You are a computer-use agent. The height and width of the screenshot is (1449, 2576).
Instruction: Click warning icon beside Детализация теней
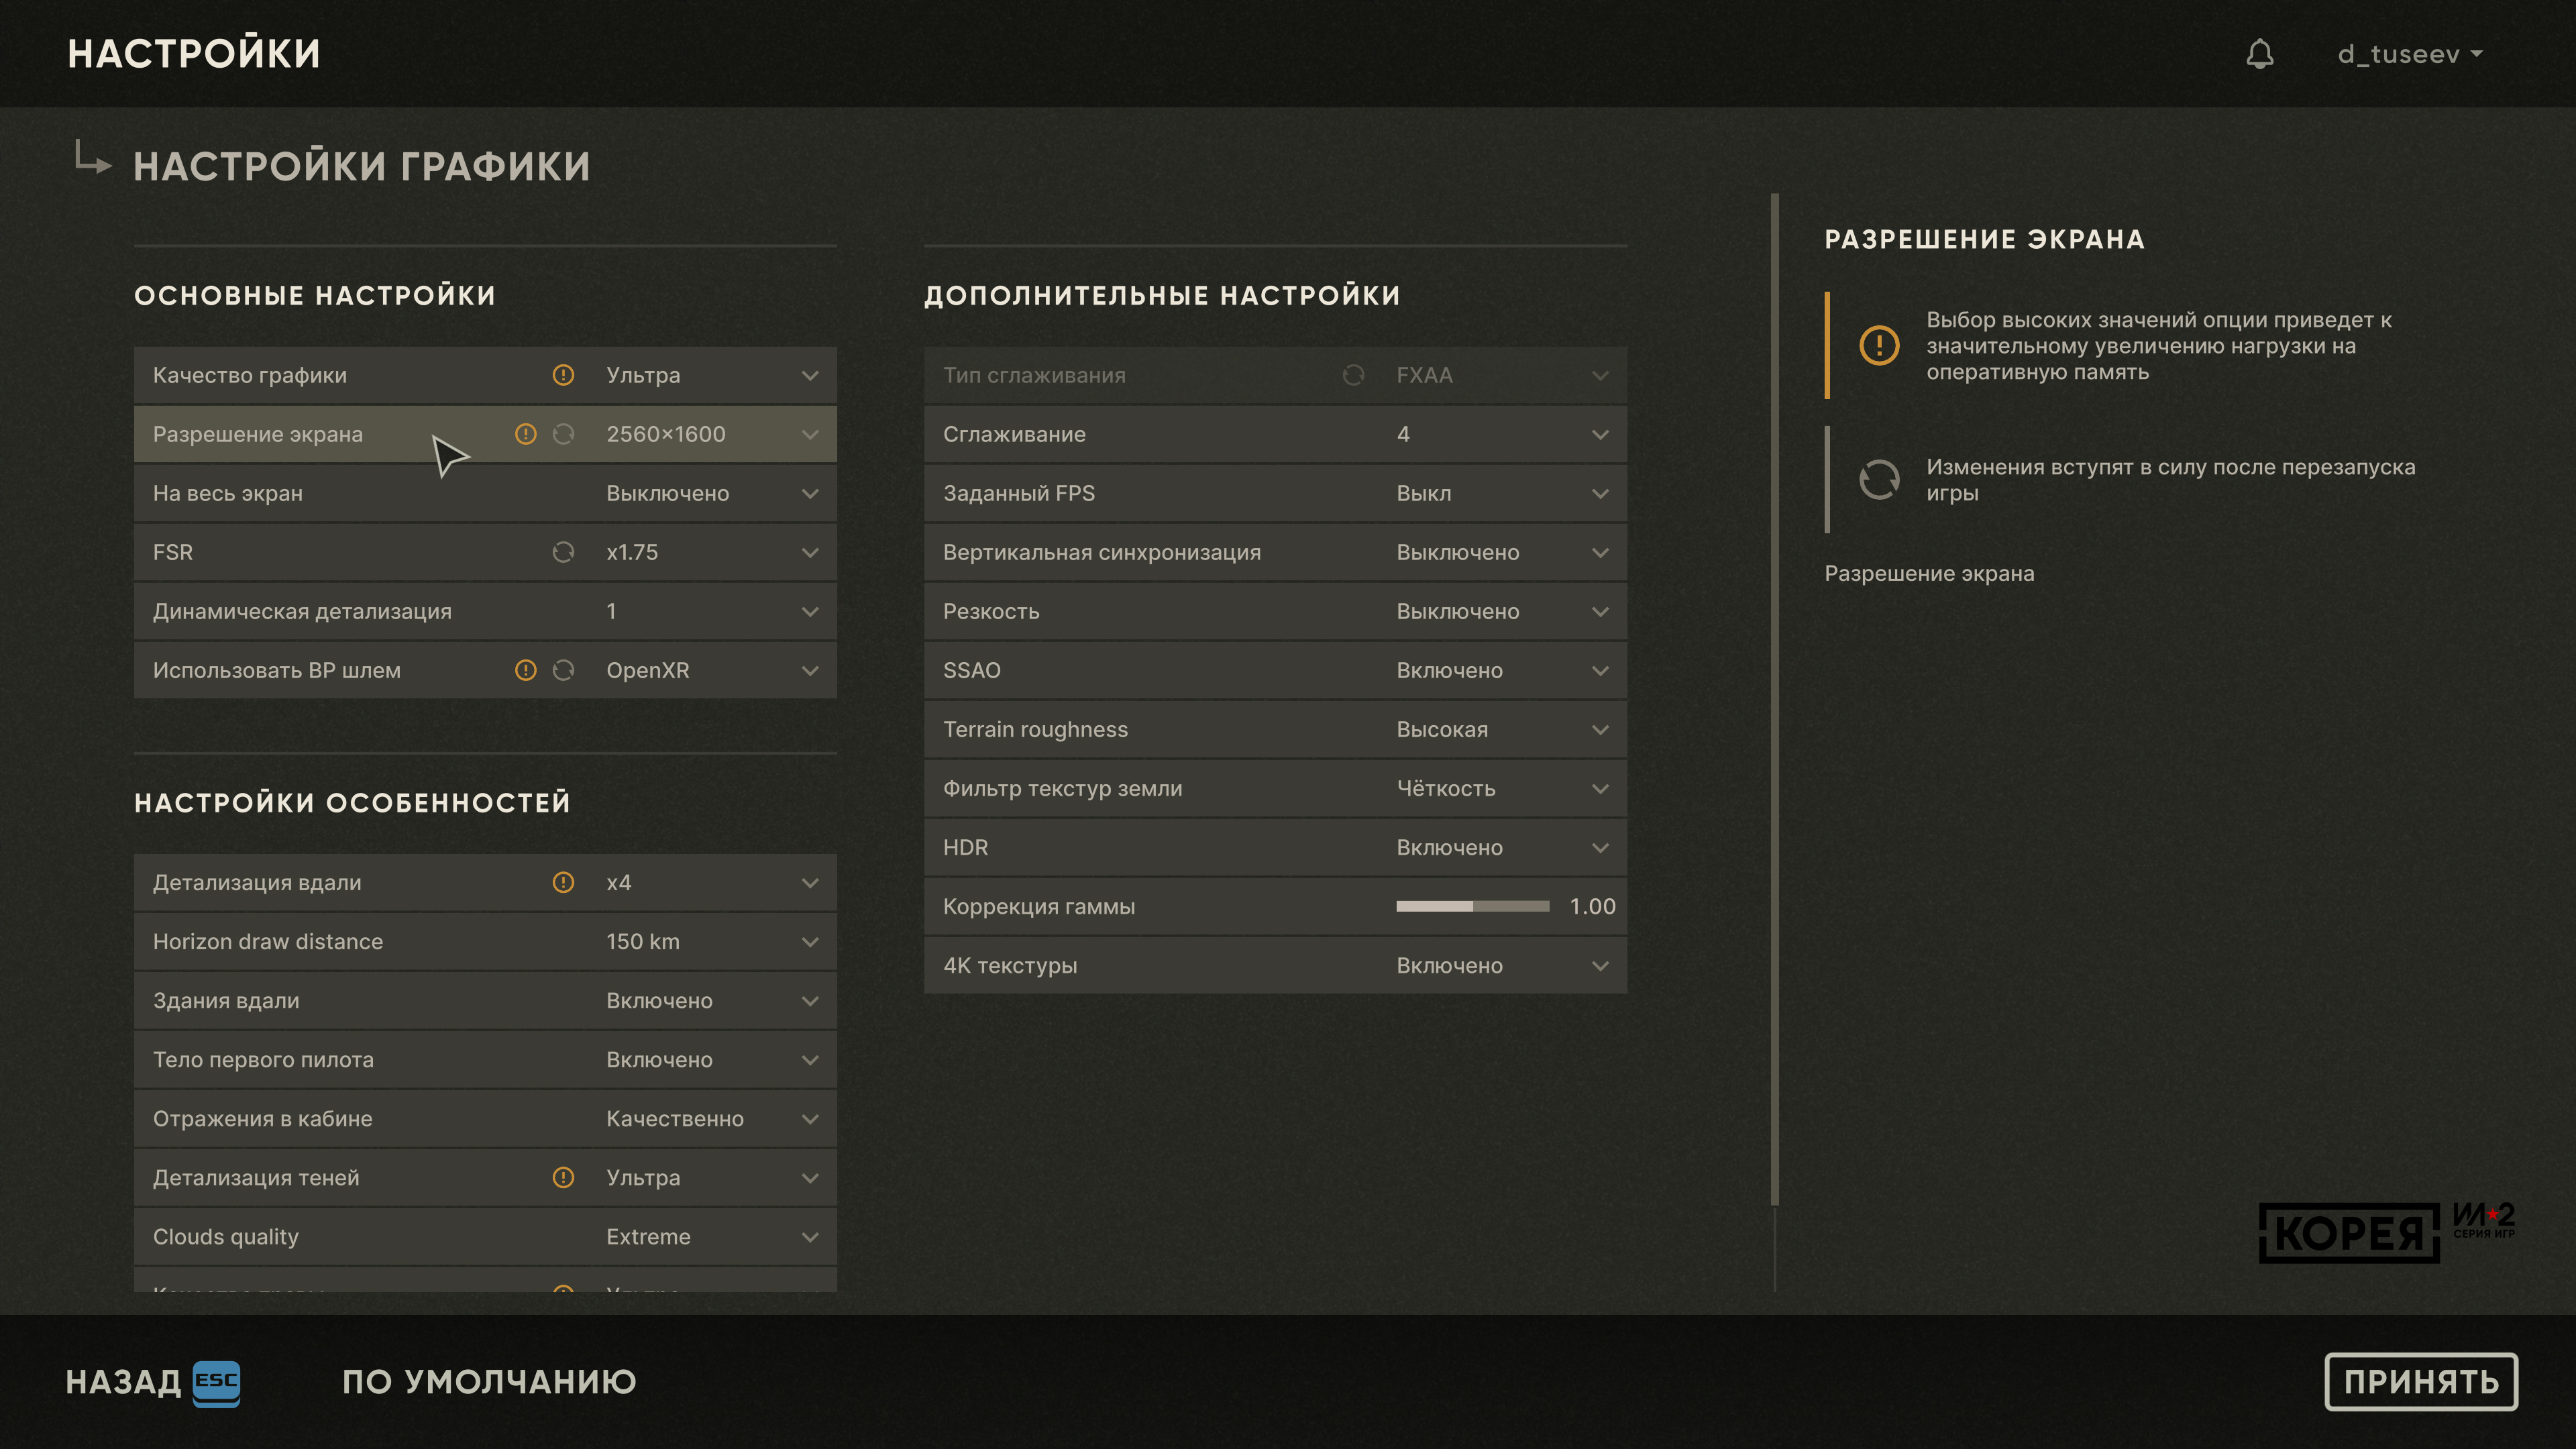point(563,1177)
